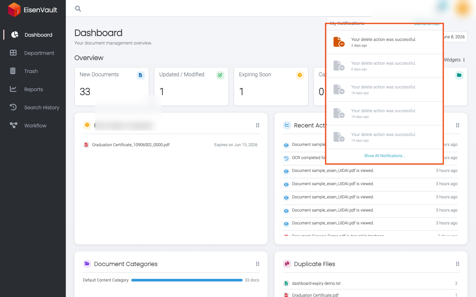Click the EisenVault cube logo
Viewport: 476px width, 297px height.
14,10
